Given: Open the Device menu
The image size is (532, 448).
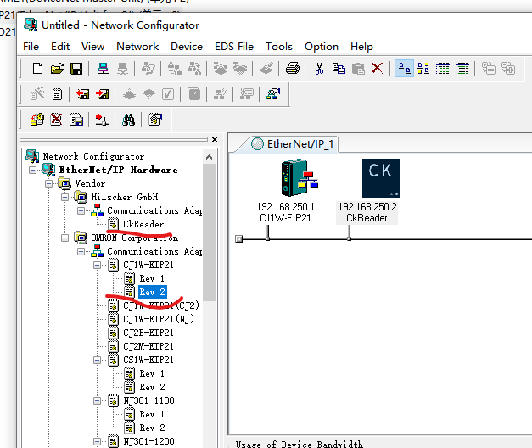Looking at the screenshot, I should [x=187, y=46].
